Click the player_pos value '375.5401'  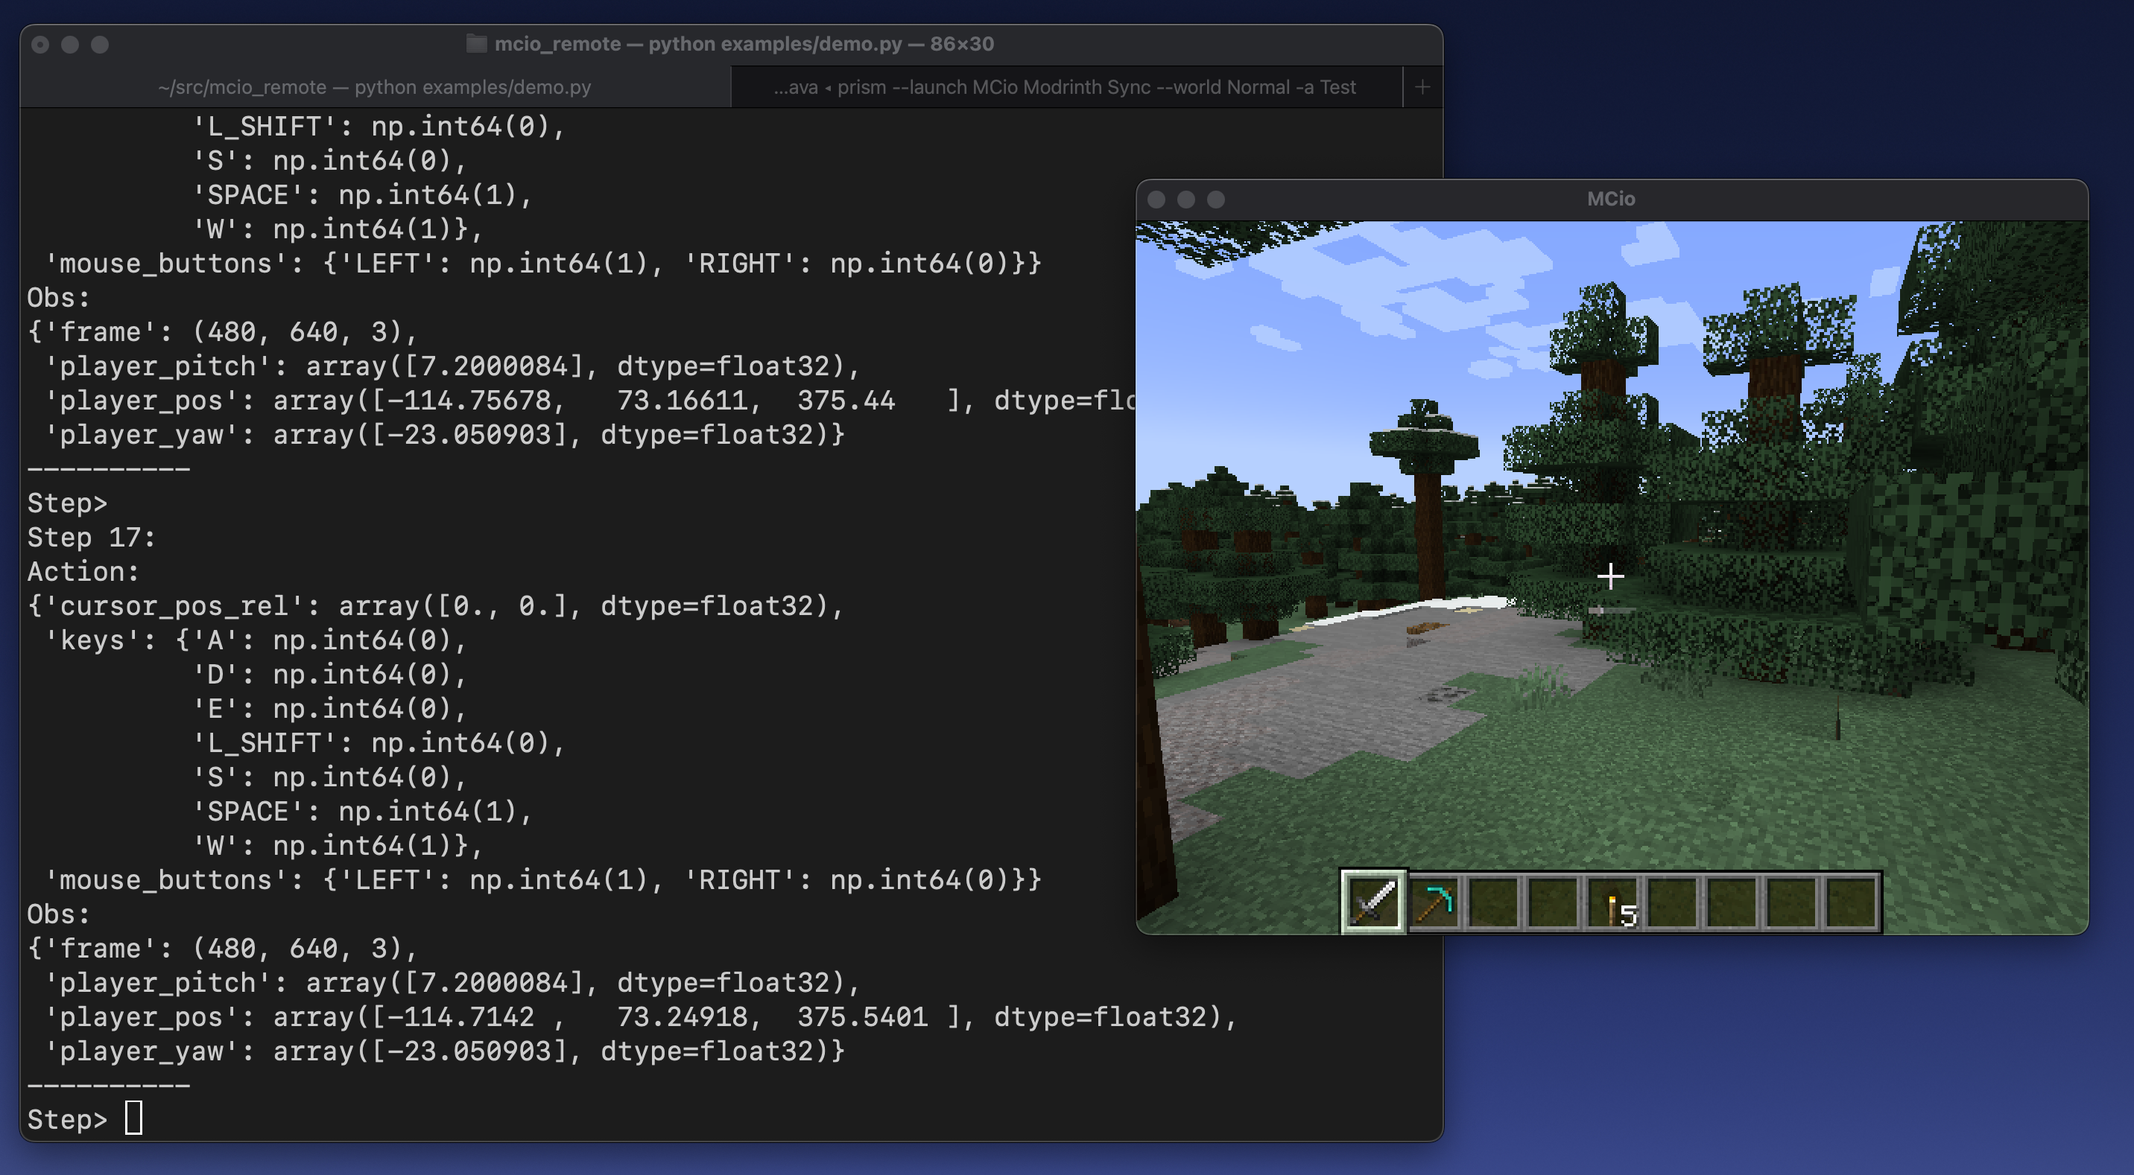click(861, 1017)
